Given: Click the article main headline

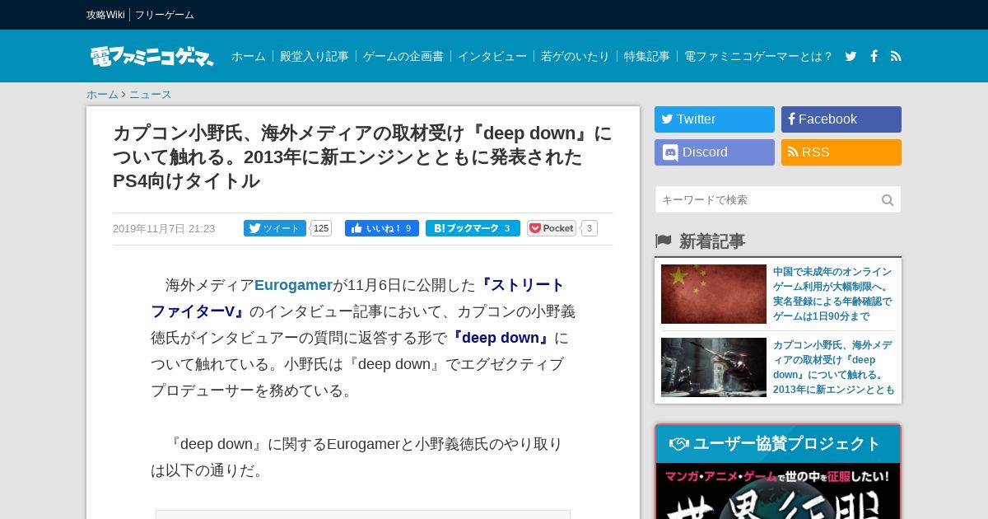Looking at the screenshot, I should tap(362, 157).
